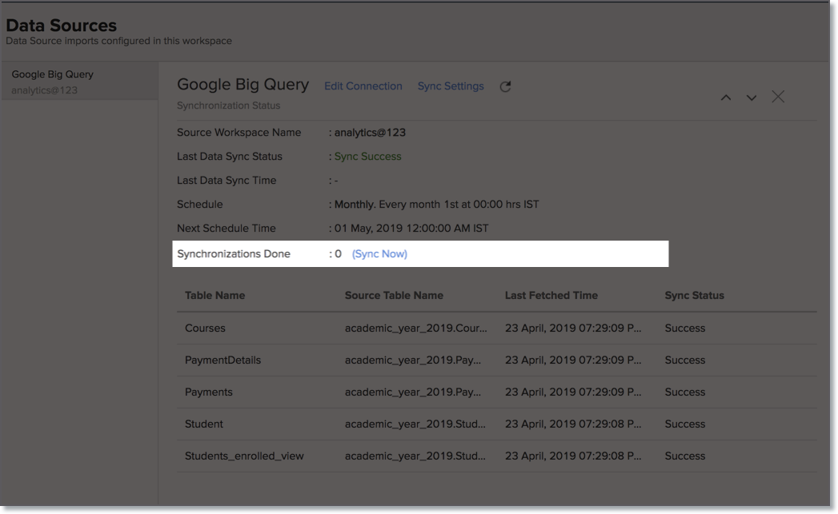The image size is (838, 514).
Task: Click Success status for Students_enrolled_view
Action: click(684, 456)
